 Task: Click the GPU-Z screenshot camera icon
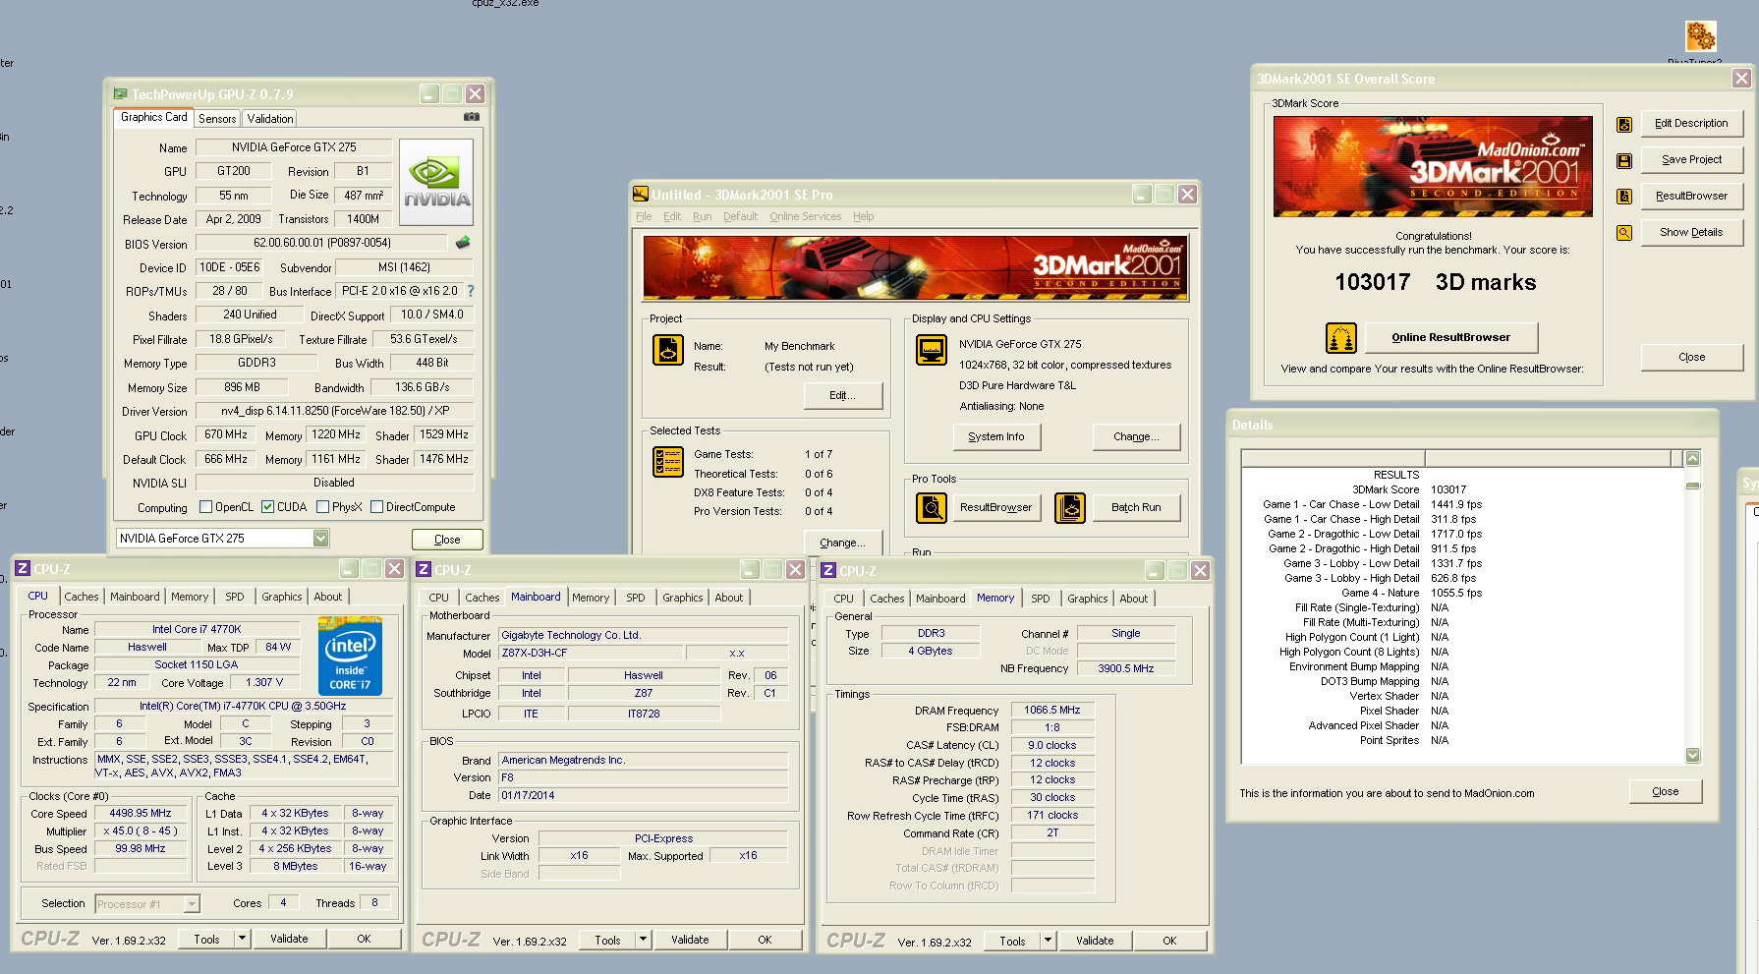(x=472, y=117)
